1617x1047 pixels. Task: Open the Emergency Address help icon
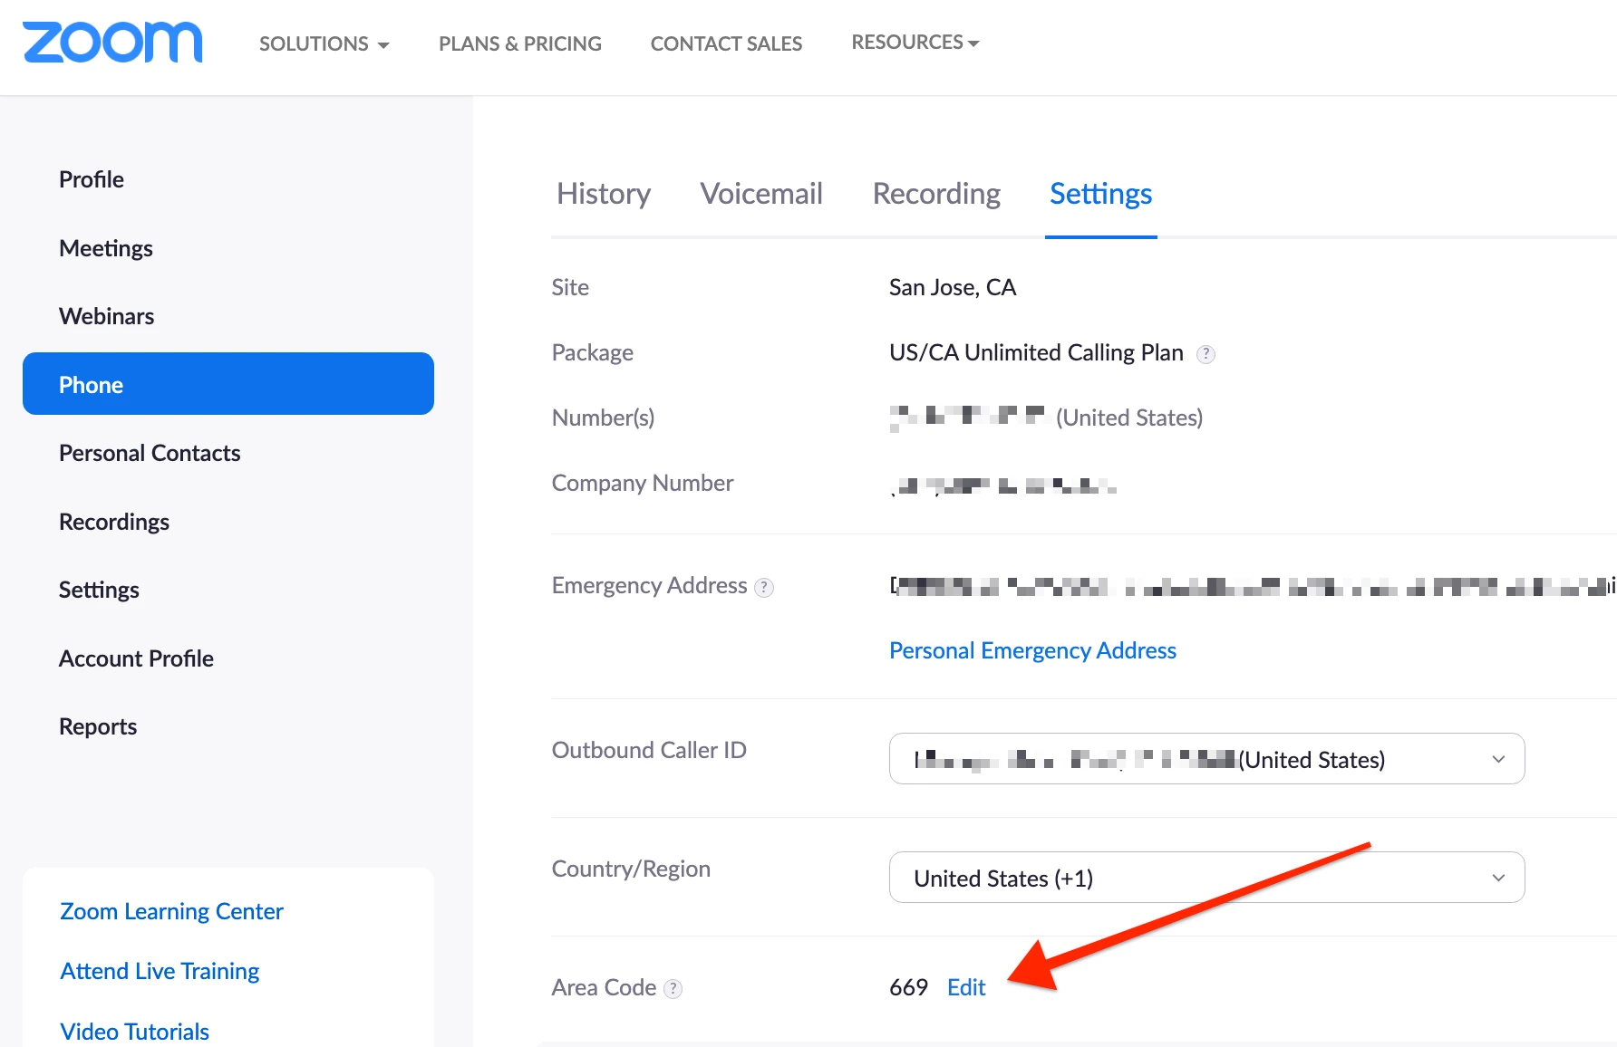tap(764, 587)
